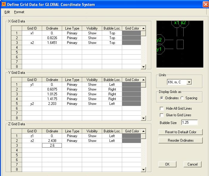
Task: Click grid color swatch for 1.0125 row
Action: tap(131, 94)
